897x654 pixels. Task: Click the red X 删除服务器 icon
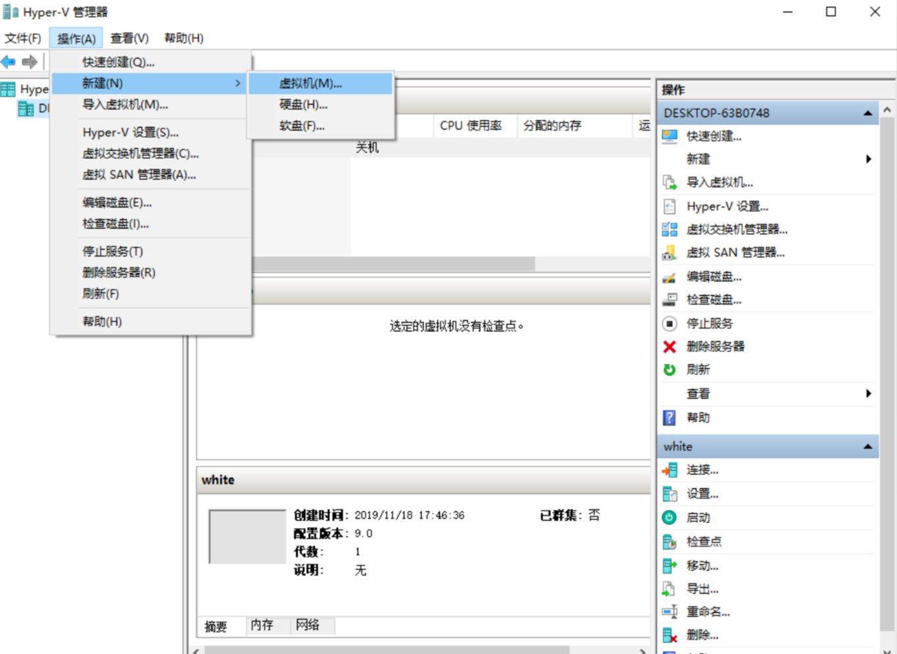[x=670, y=347]
